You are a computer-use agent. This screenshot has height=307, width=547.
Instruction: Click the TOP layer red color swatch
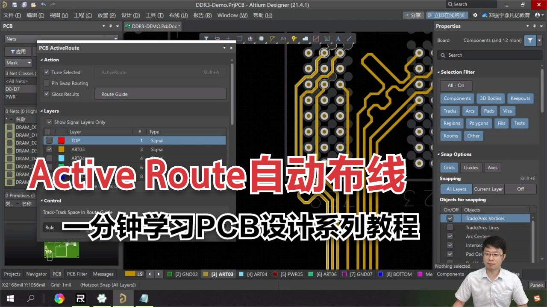(62, 140)
